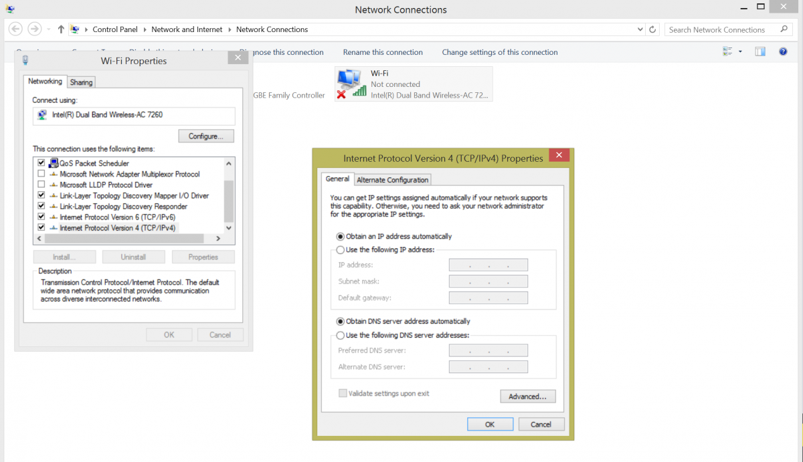Expand the address bar history dropdown
The width and height of the screenshot is (803, 462).
pos(640,29)
